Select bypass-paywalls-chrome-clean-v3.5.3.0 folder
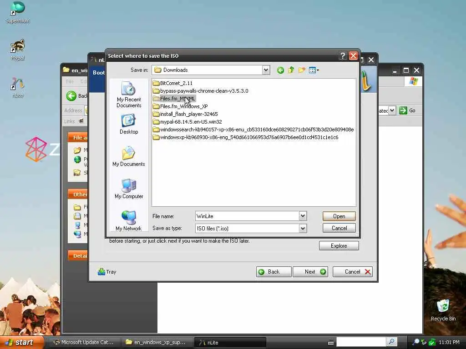Image resolution: width=466 pixels, height=349 pixels. (x=201, y=91)
